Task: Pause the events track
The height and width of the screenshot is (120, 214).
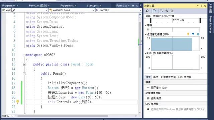Action: tap(148, 29)
